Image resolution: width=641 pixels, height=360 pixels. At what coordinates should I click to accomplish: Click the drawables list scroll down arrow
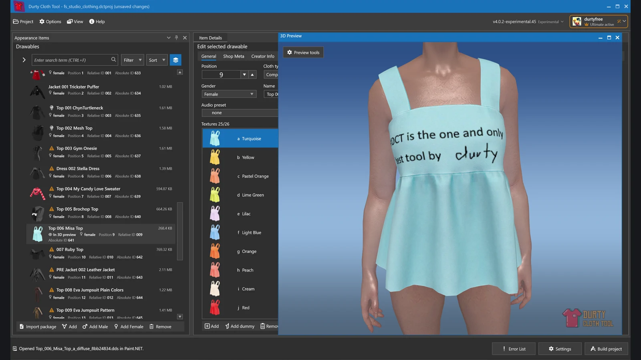click(x=180, y=317)
